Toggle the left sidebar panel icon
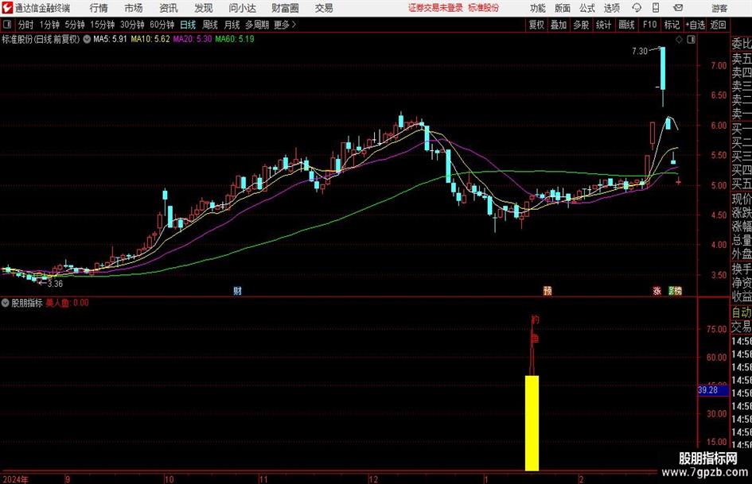Image resolution: width=752 pixels, height=484 pixels. click(7, 25)
